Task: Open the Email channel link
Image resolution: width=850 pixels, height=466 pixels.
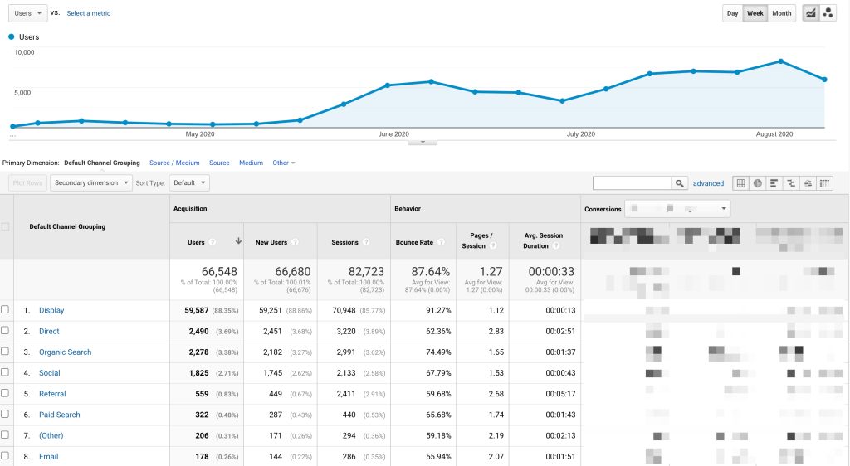Action: coord(49,456)
